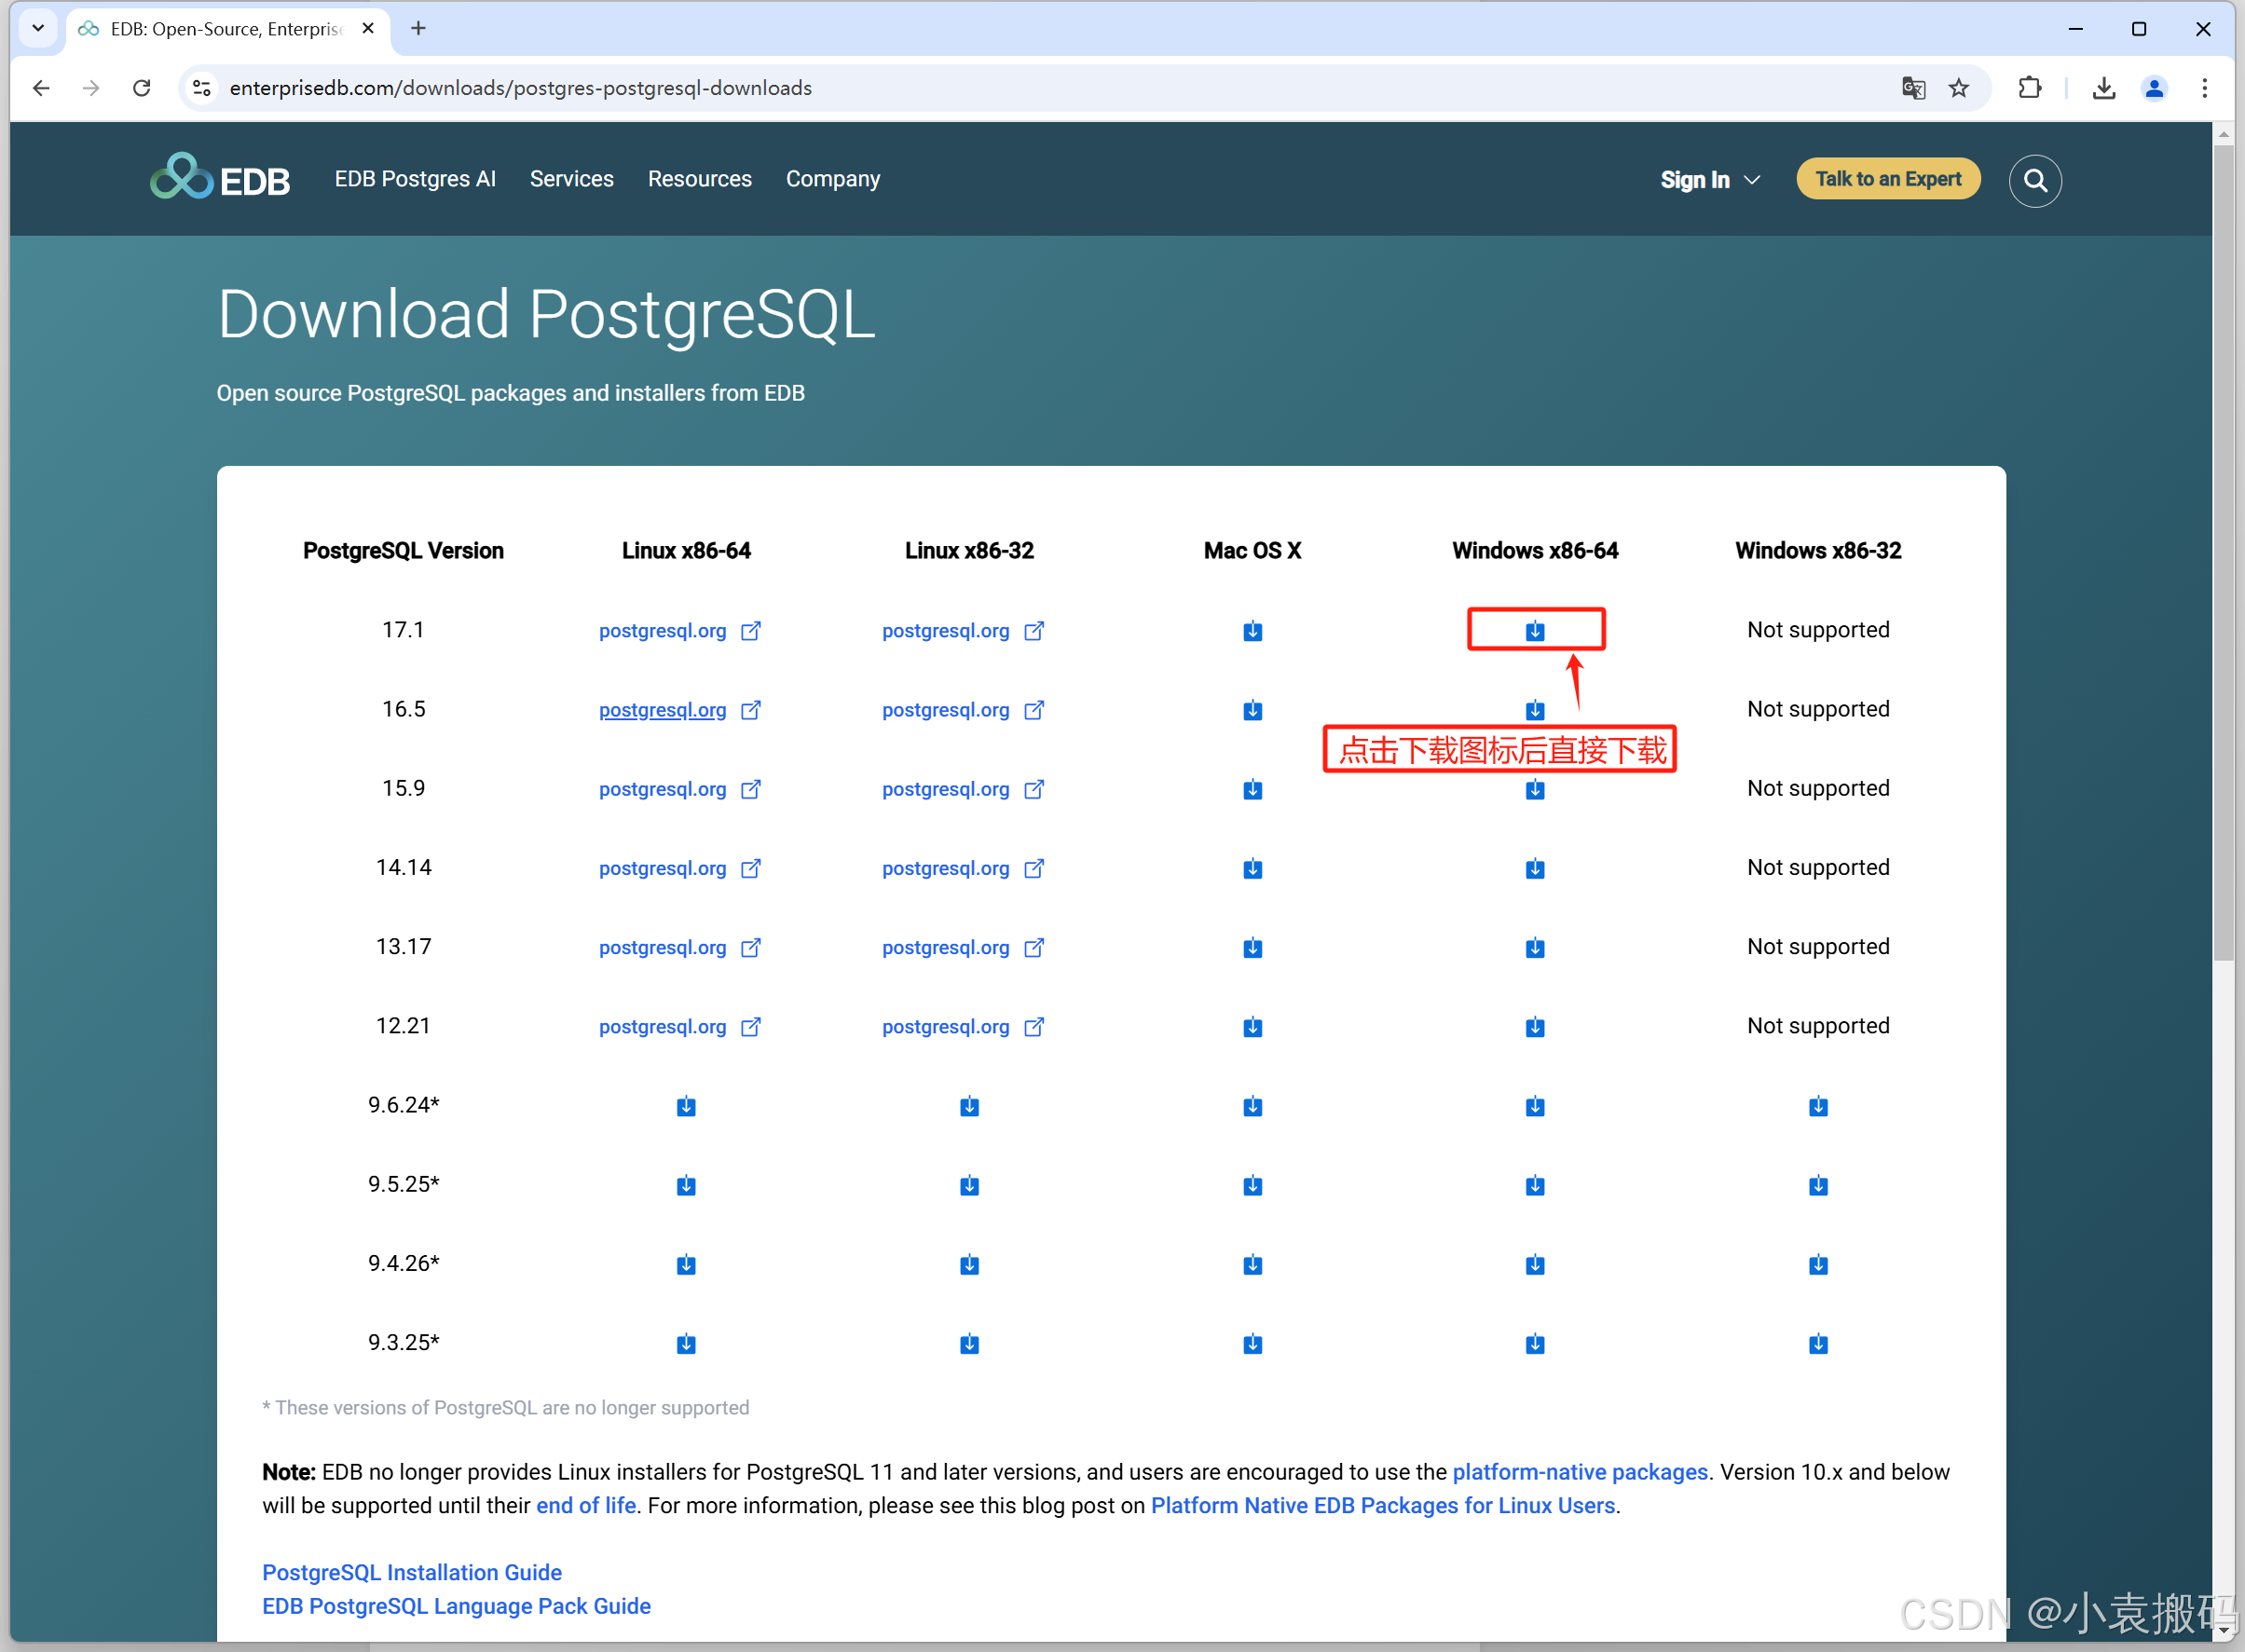Open postgresql.org link for version 17.1 Linux x86-64
The image size is (2245, 1652).
pos(663,631)
